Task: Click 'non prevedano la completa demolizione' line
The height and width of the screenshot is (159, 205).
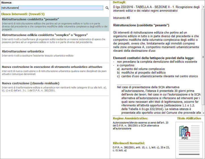Action: click(157, 62)
